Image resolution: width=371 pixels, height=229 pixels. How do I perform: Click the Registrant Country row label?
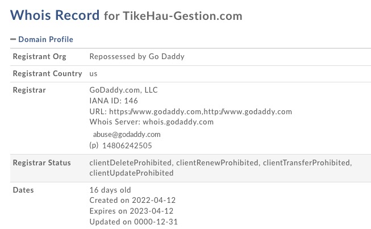[x=47, y=74]
